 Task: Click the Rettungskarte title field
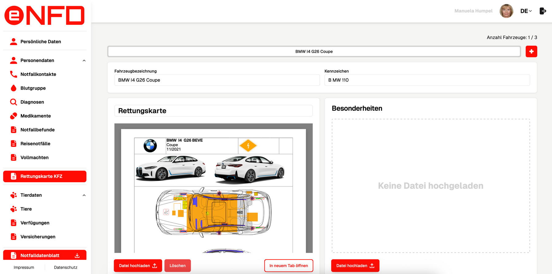213,111
